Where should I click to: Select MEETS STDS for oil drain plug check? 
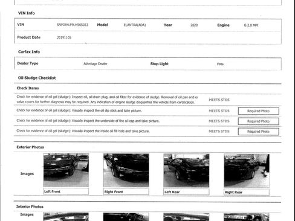click(x=219, y=100)
